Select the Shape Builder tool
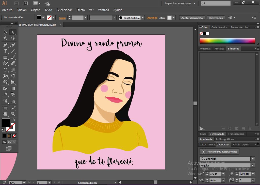Screen dimensions: 260x185 click(x=5, y=82)
